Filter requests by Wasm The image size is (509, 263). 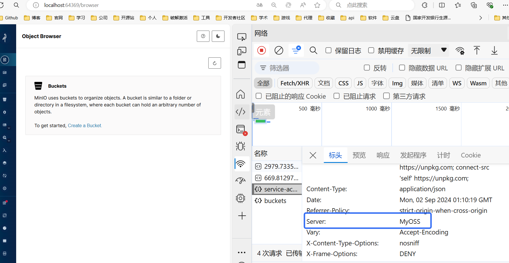(478, 83)
